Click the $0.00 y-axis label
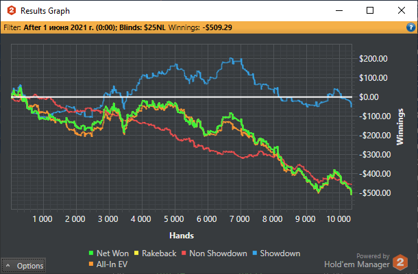Image resolution: width=418 pixels, height=274 pixels. (369, 97)
